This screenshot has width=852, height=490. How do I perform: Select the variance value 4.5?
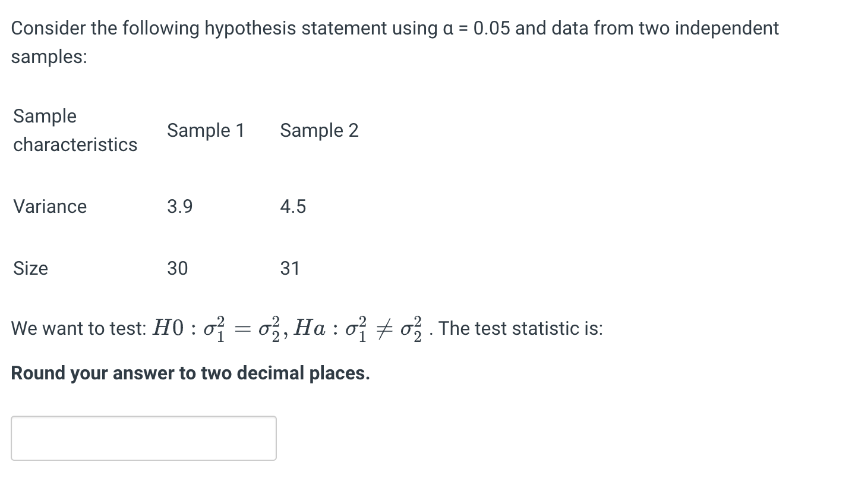[x=293, y=206]
